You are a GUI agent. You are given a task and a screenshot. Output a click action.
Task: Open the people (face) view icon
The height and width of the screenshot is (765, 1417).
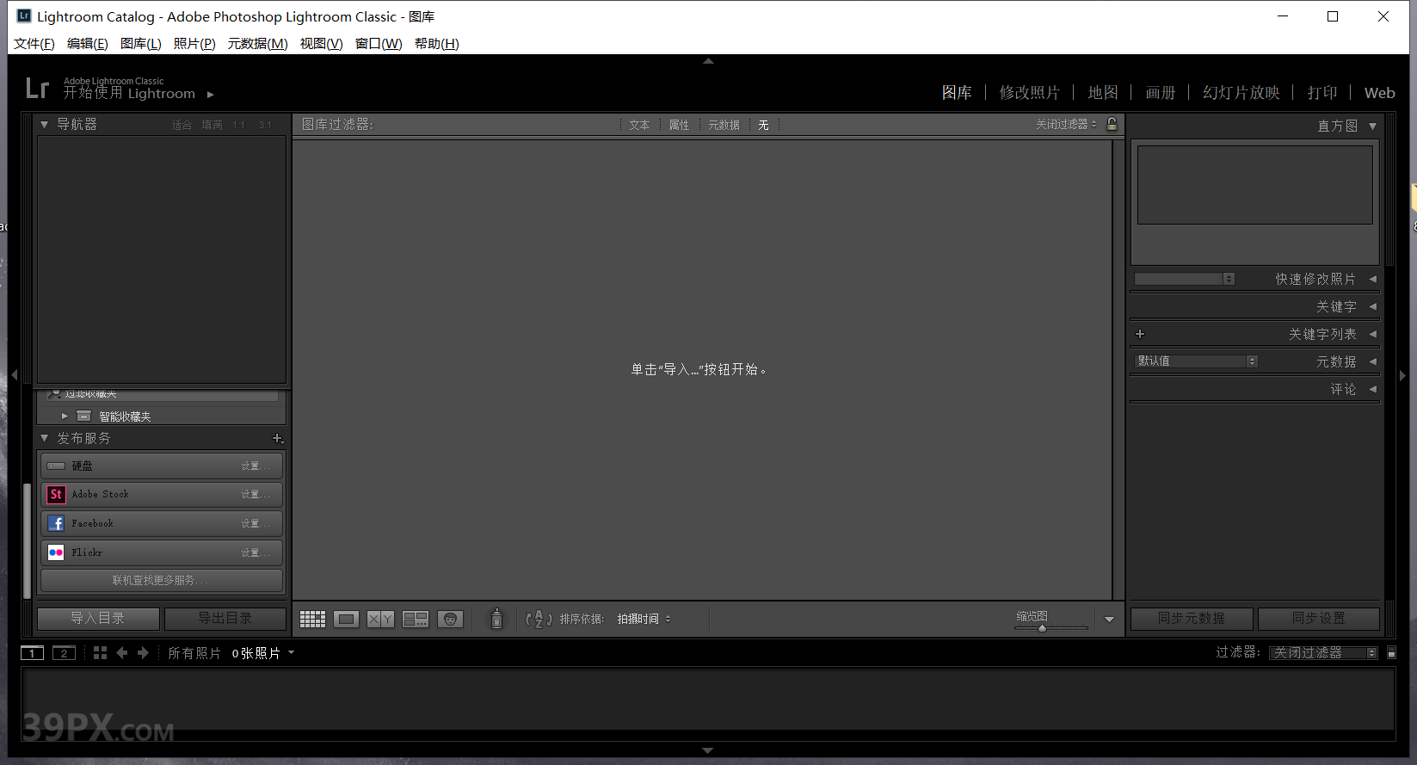pyautogui.click(x=451, y=619)
